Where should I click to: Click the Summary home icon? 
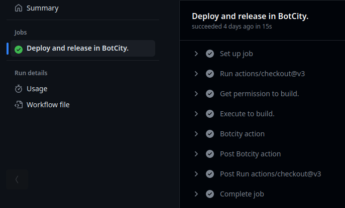19,8
